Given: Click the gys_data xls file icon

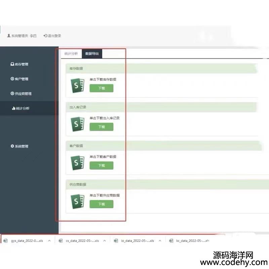Looking at the screenshot, I should tap(6, 241).
